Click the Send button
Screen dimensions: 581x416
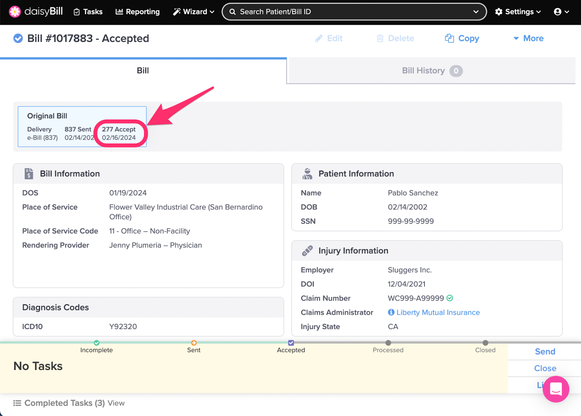545,351
